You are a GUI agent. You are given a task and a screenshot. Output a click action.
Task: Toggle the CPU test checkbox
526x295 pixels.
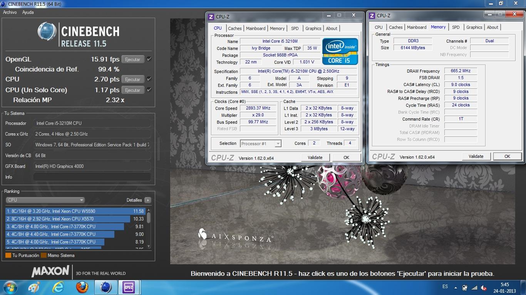149,79
